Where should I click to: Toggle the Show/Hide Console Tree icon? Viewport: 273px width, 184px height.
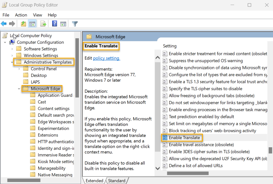(32, 24)
